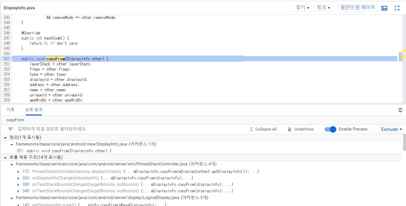Click the 원인이 된 레이어 button
Screen dimensions: 406x206
358,8
